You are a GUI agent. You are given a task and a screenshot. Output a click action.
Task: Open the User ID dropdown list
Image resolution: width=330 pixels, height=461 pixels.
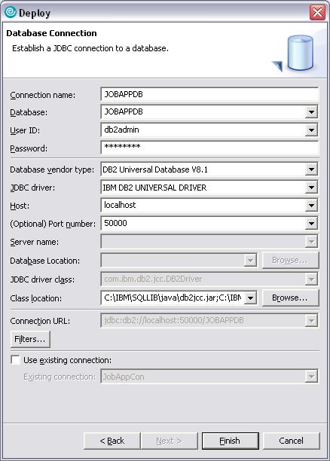(x=311, y=130)
